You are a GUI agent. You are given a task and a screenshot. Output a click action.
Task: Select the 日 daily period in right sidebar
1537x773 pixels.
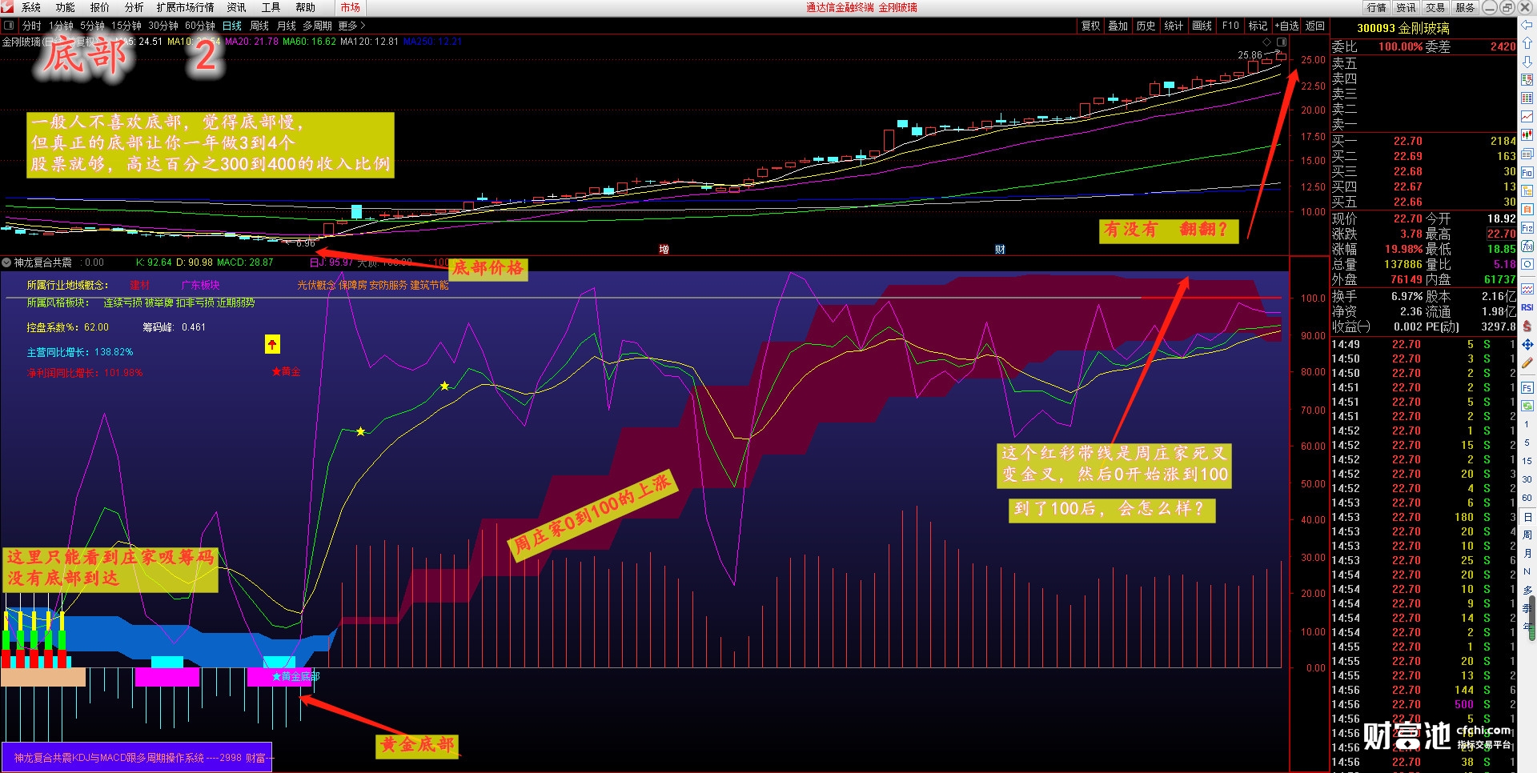click(1527, 517)
